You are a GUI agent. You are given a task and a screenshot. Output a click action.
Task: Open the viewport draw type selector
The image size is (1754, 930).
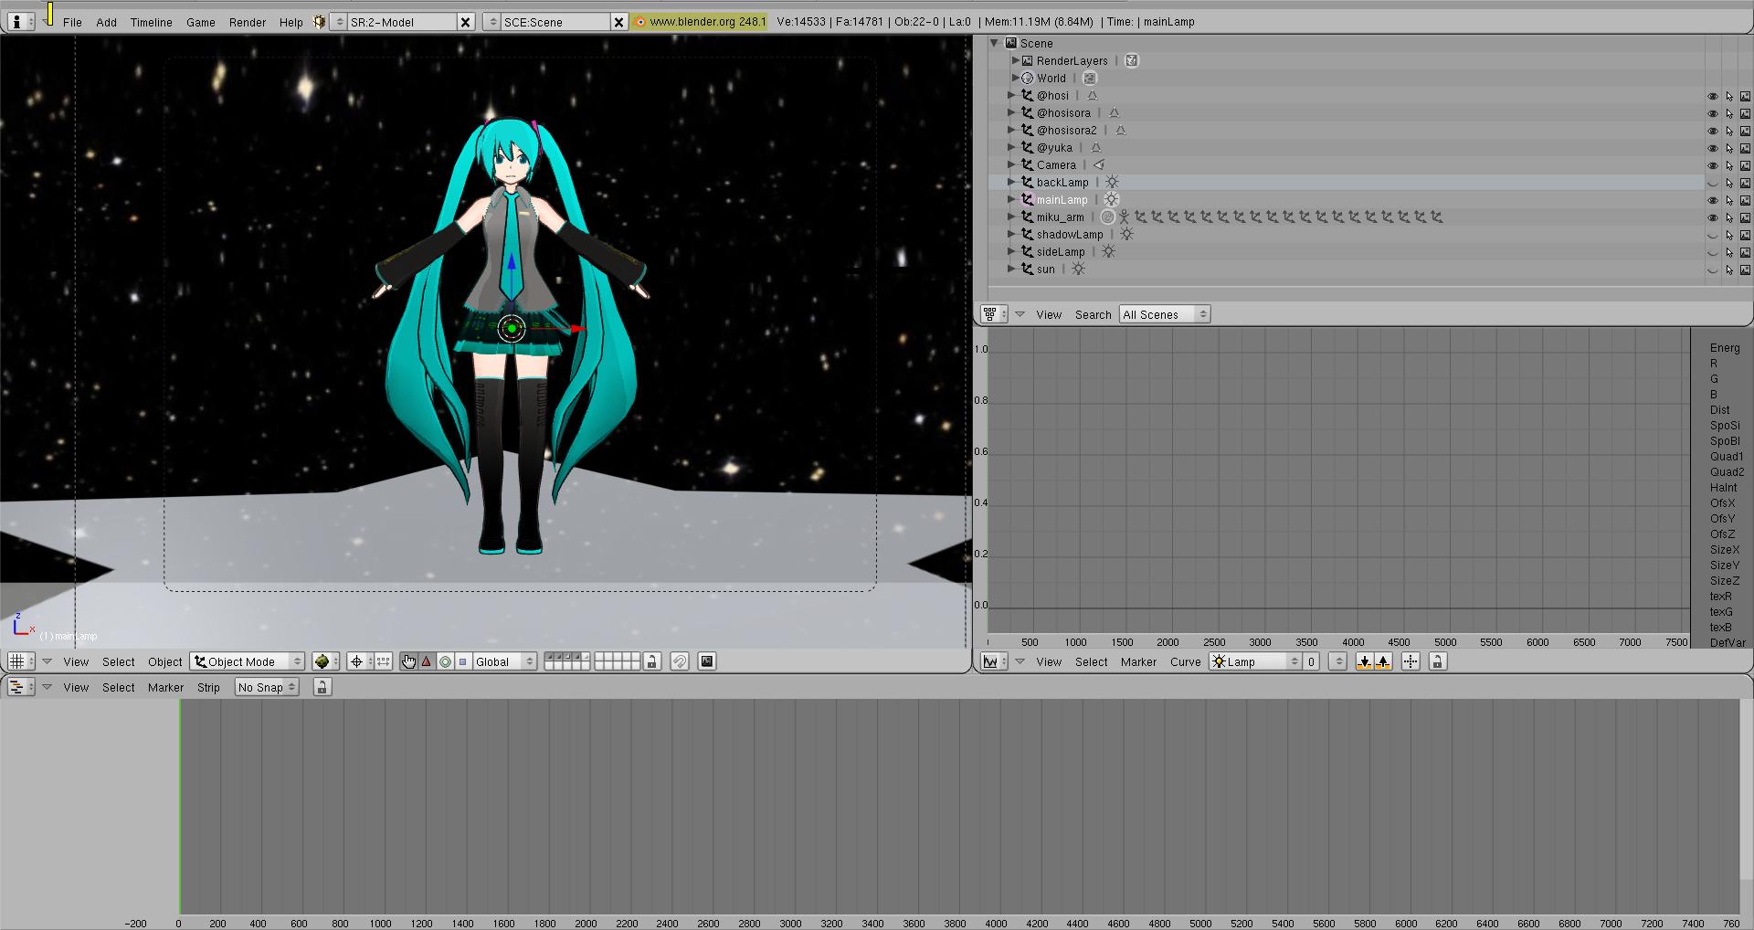(325, 661)
